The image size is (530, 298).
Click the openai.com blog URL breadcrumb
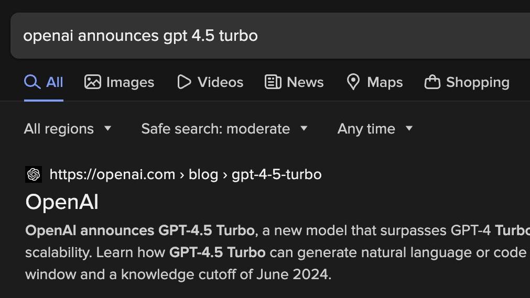pyautogui.click(x=186, y=175)
